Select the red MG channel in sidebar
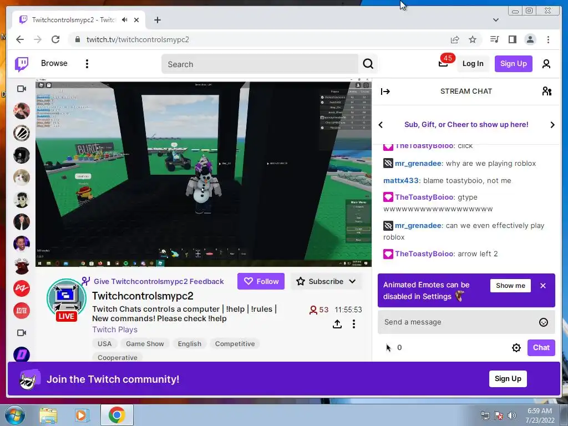Screen dimensions: 568x426 (x=22, y=311)
